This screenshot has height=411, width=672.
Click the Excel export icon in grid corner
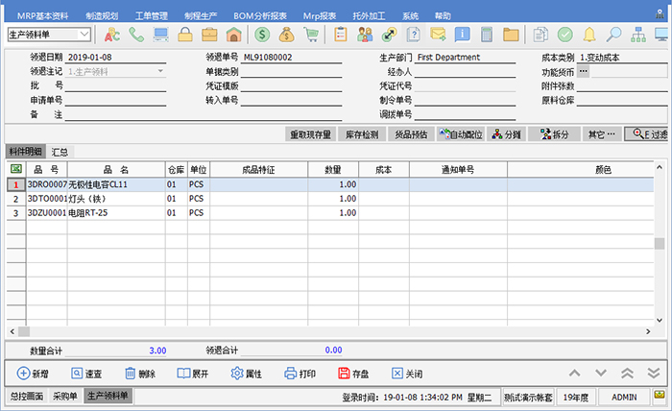click(14, 169)
